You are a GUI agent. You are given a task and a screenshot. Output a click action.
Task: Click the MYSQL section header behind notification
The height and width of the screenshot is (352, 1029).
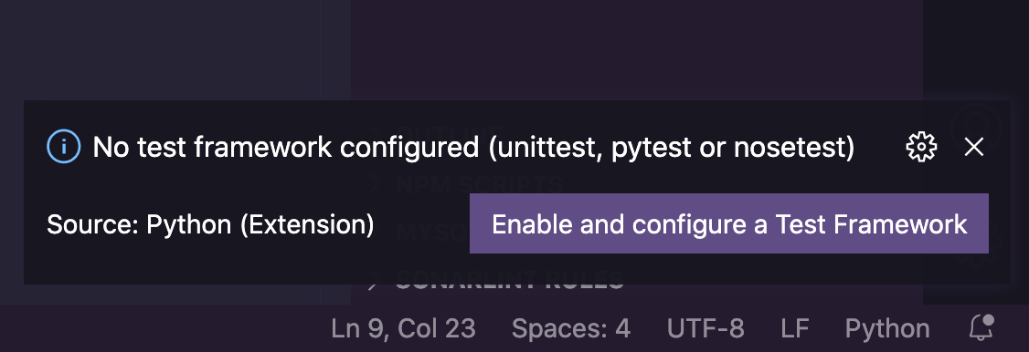click(x=432, y=231)
